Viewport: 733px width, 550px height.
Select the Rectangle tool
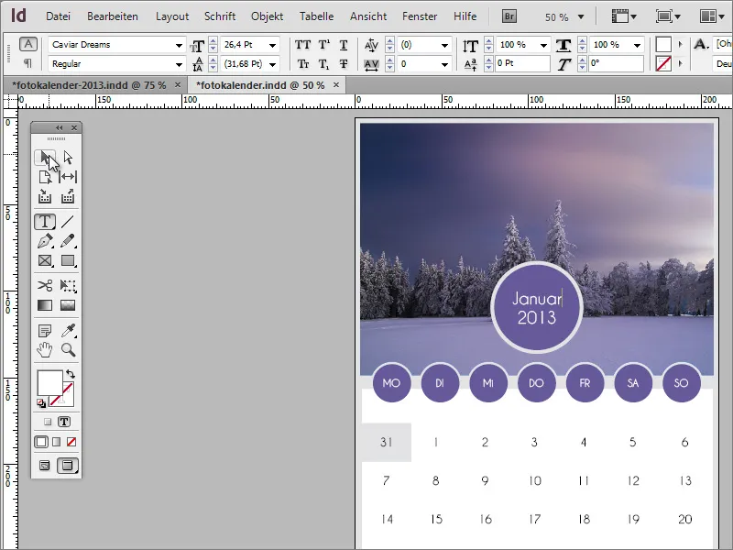[68, 260]
